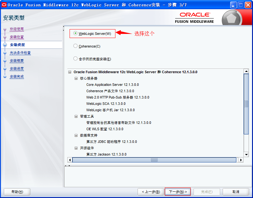Jump to 安装概要 step
Image resolution: width=253 pixels, height=198 pixels.
coord(17,61)
